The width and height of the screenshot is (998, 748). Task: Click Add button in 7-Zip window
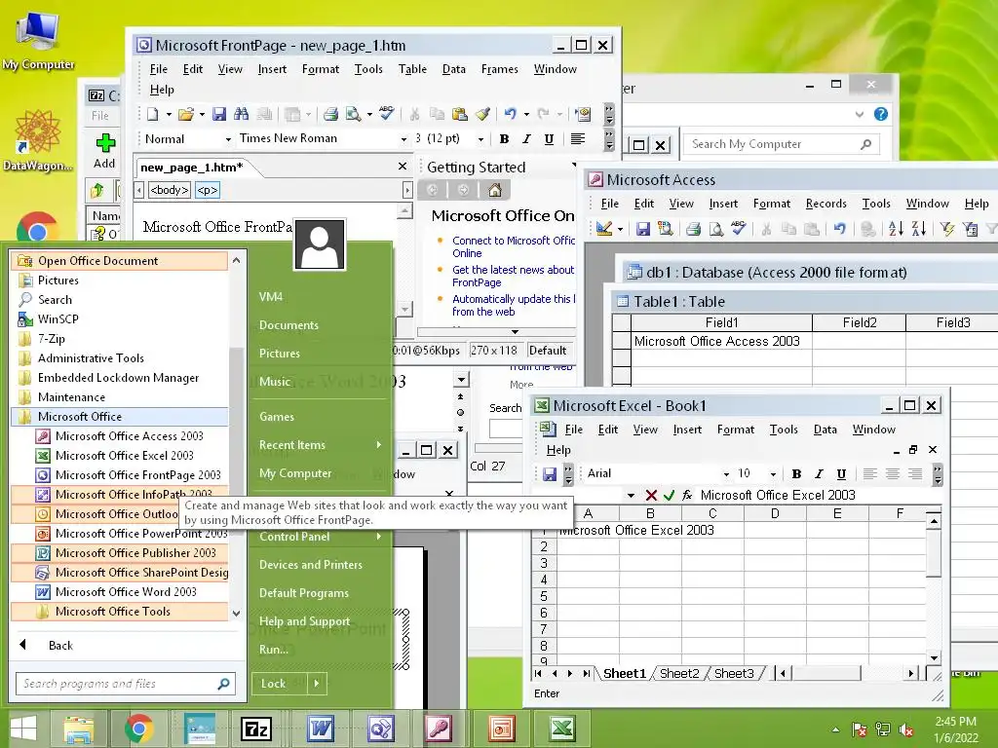click(x=105, y=151)
